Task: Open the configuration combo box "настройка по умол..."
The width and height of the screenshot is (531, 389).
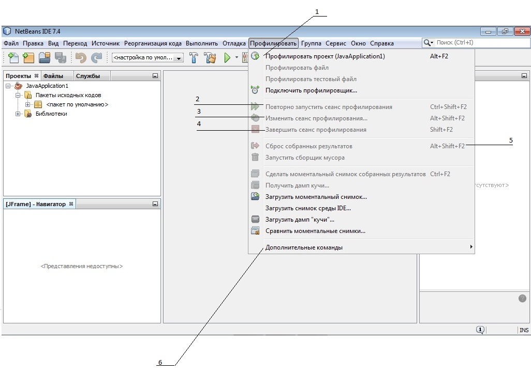Action: [148, 58]
